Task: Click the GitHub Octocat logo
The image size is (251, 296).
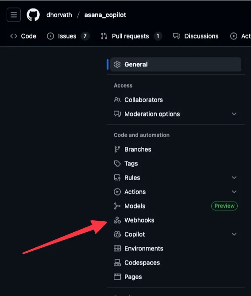Action: pos(33,15)
